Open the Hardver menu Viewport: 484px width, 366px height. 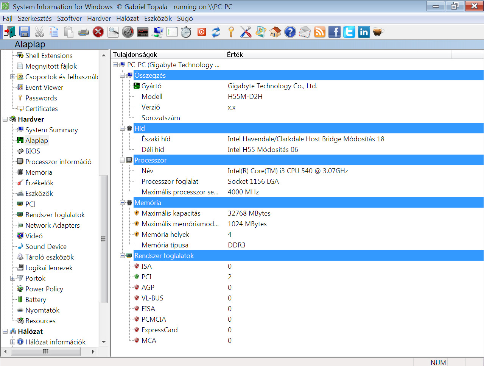[99, 19]
